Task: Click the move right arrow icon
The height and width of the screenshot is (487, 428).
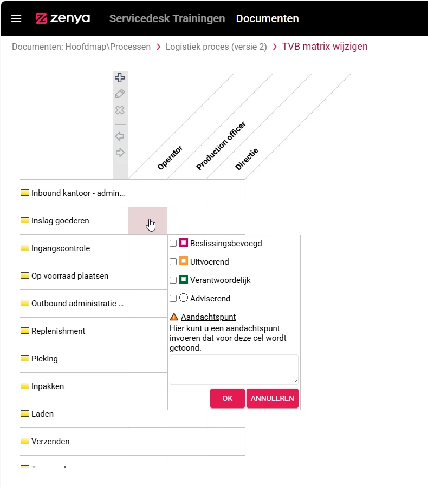Action: (120, 153)
